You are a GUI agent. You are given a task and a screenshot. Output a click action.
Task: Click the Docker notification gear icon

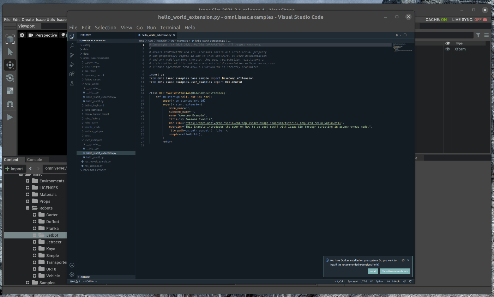coord(403,260)
